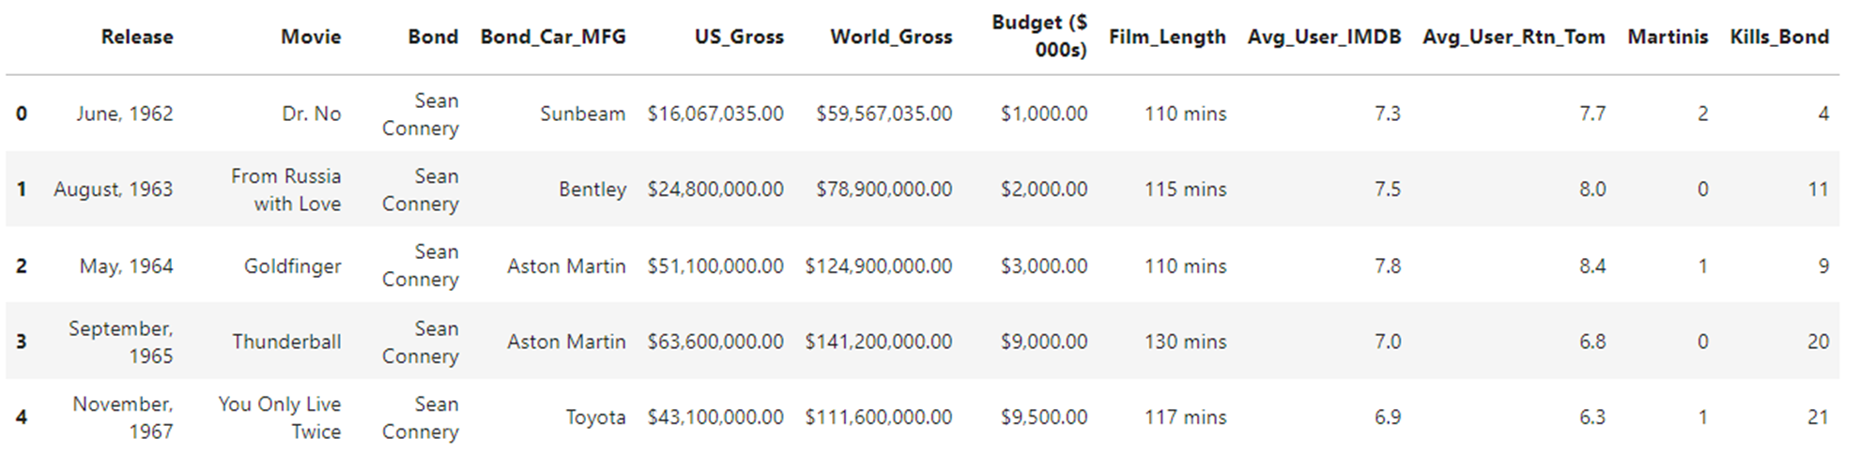Viewport: 1860px width, 469px height.
Task: Select the Avg_User_IMDB column header
Action: 1324,37
